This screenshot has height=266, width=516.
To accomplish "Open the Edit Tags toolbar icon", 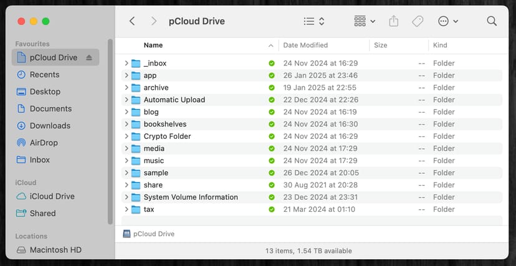I will pyautogui.click(x=418, y=21).
